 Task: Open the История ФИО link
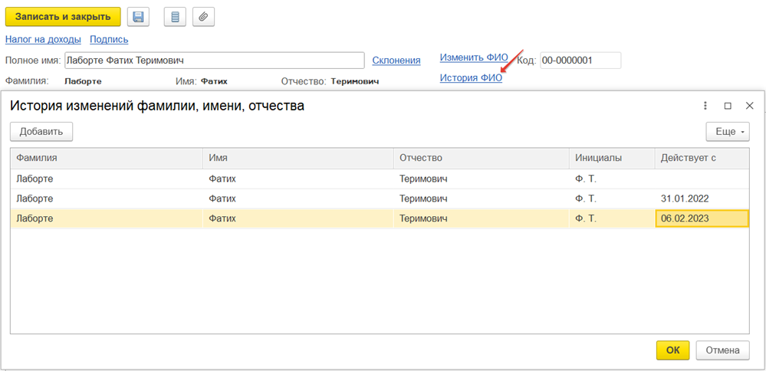(471, 77)
